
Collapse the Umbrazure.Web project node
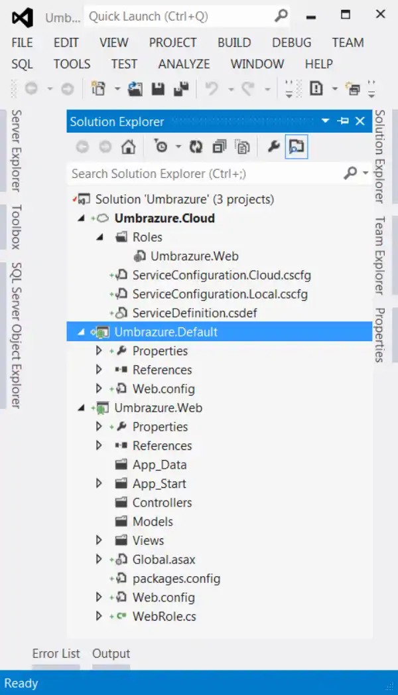pyautogui.click(x=82, y=408)
